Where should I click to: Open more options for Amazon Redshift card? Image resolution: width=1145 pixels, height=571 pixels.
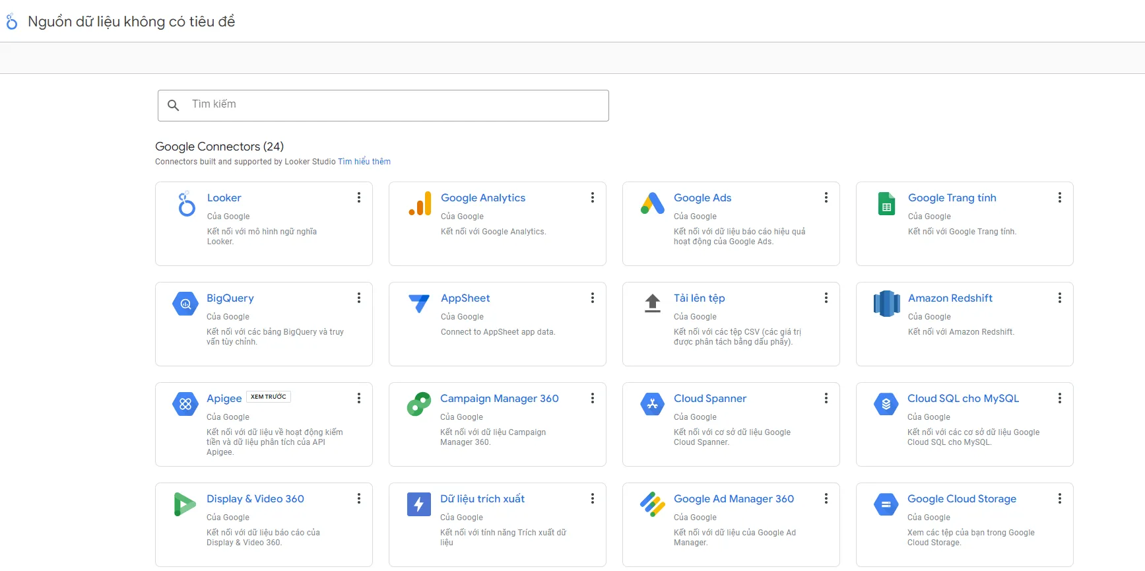(1060, 298)
